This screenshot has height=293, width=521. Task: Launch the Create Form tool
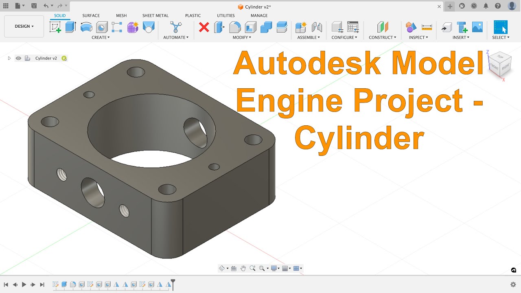pos(133,27)
